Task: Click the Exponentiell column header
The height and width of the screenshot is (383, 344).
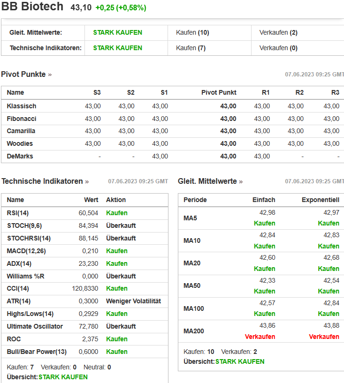Action: (320, 200)
